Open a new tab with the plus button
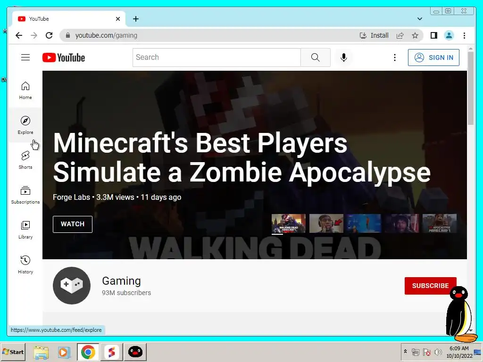Screen dimensions: 483x362 (x=136, y=19)
